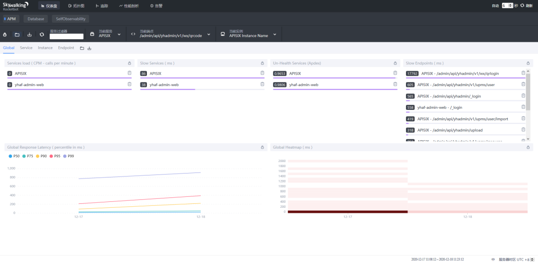Image resolution: width=538 pixels, height=263 pixels.
Task: Click 0.9653 Apdex value for APISIX
Action: pyautogui.click(x=279, y=73)
